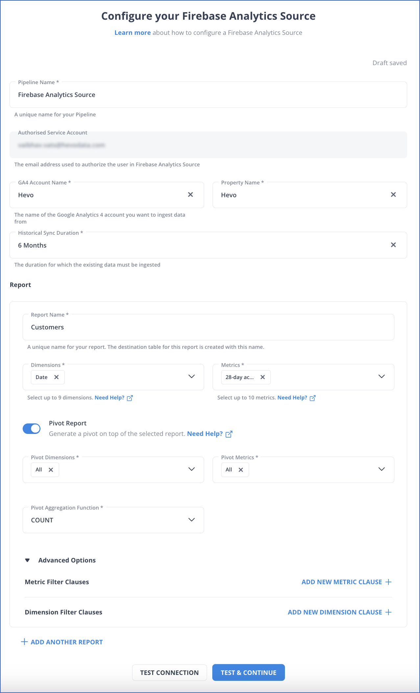Click plus icon for new metric clause
The height and width of the screenshot is (693, 420).
coord(388,582)
